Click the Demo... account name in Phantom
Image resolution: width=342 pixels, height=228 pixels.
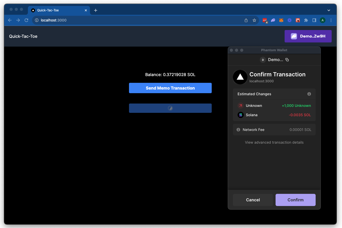276,60
